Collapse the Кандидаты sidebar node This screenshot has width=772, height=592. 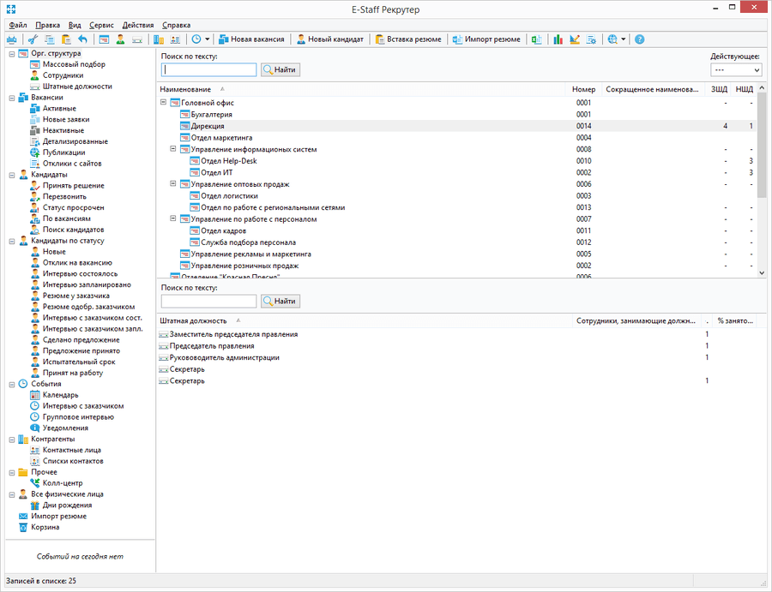(x=12, y=175)
